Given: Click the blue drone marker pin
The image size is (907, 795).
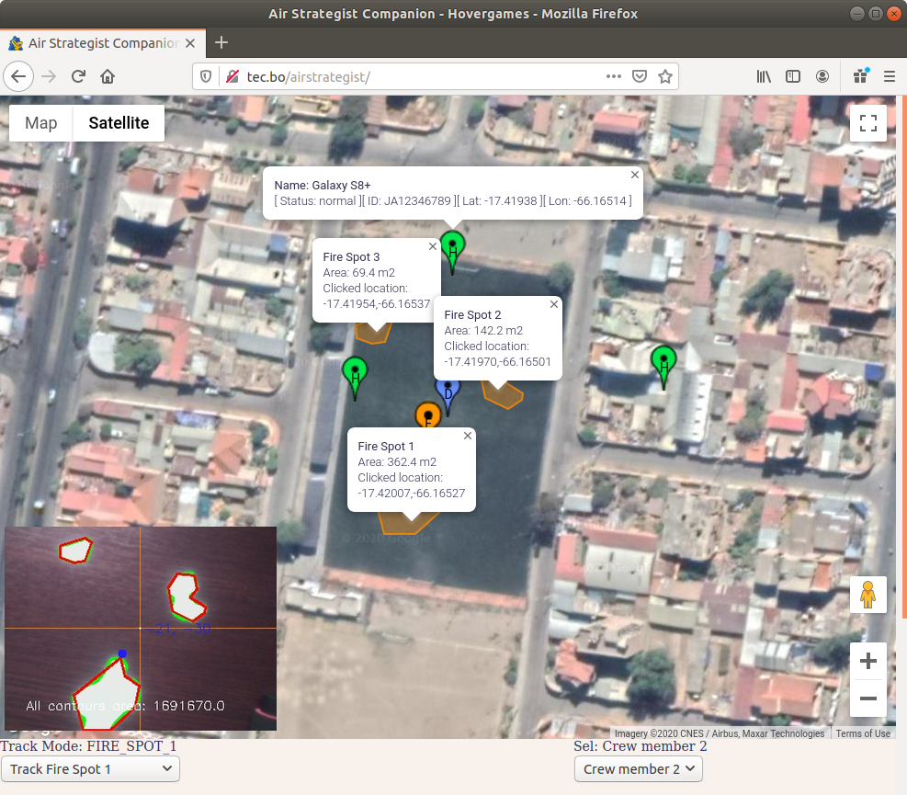Looking at the screenshot, I should (x=448, y=394).
